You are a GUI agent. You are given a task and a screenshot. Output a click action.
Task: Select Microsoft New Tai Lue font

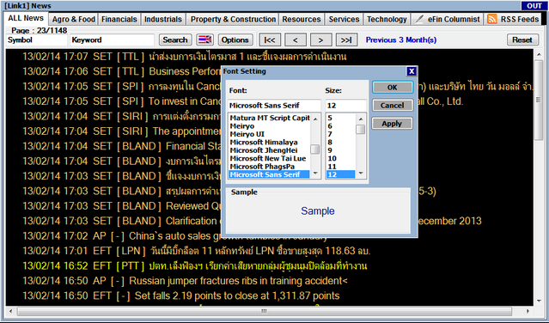(x=269, y=158)
